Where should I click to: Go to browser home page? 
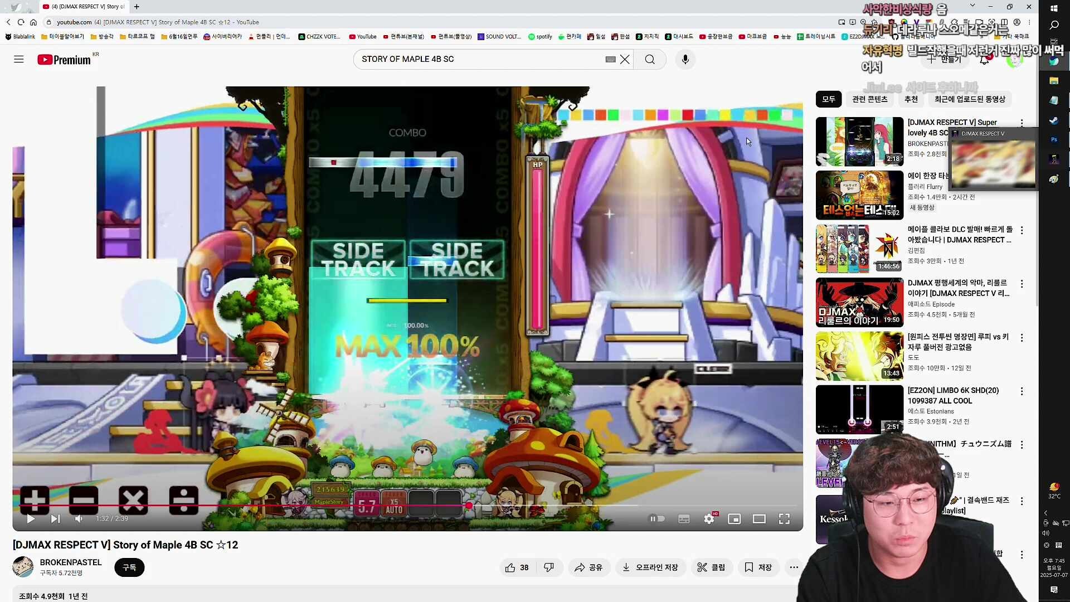[x=33, y=22]
